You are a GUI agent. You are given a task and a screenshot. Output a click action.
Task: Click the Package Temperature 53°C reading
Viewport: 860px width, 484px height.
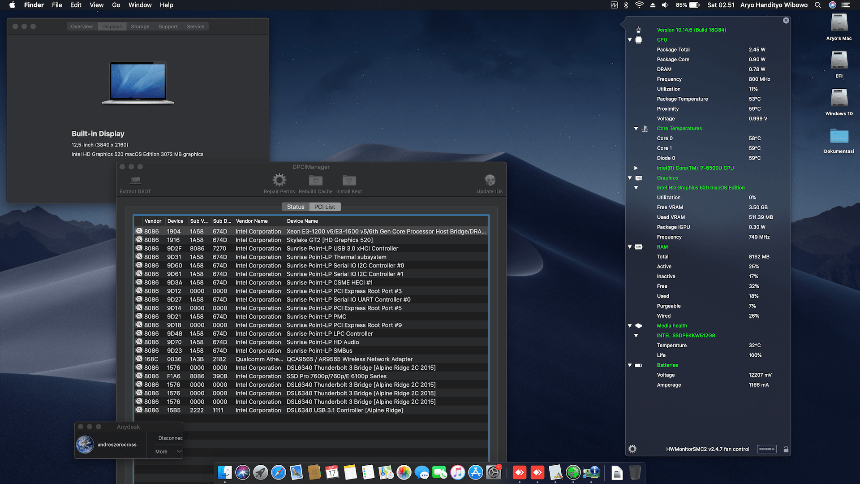pos(755,99)
